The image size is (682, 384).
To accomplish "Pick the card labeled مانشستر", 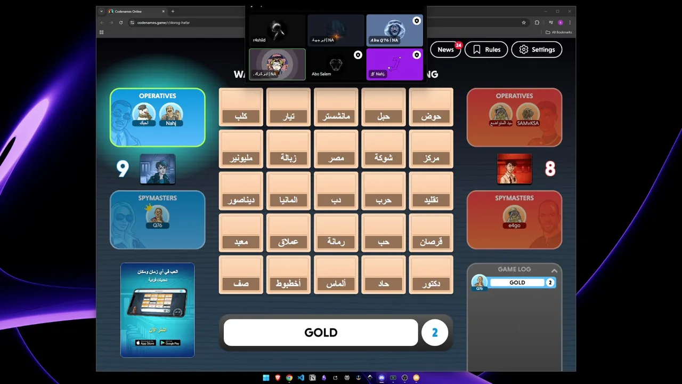I will [336, 107].
